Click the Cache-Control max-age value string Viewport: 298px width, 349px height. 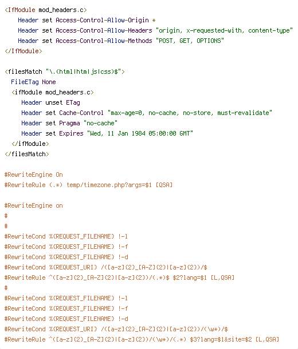(190, 113)
